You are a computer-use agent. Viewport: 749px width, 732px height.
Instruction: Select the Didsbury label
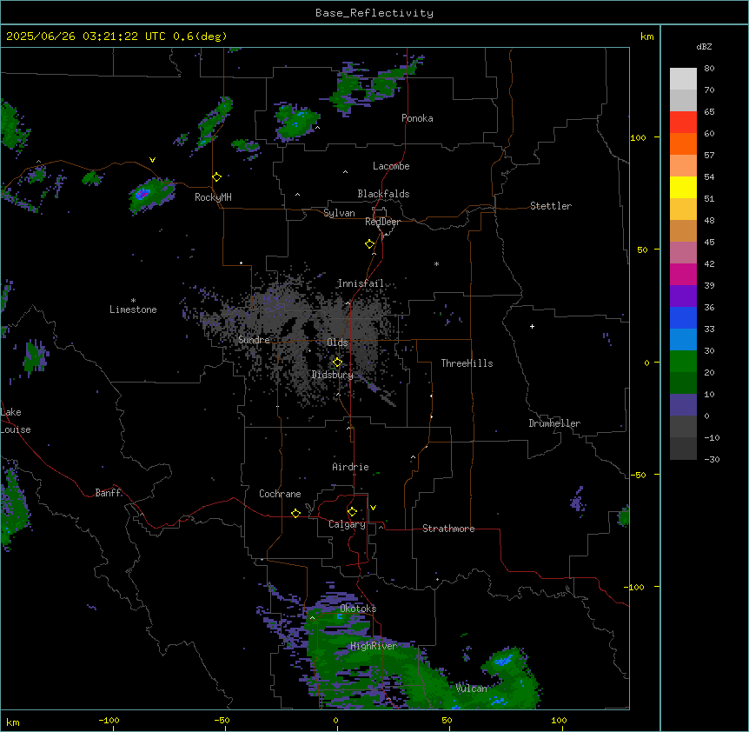(333, 375)
